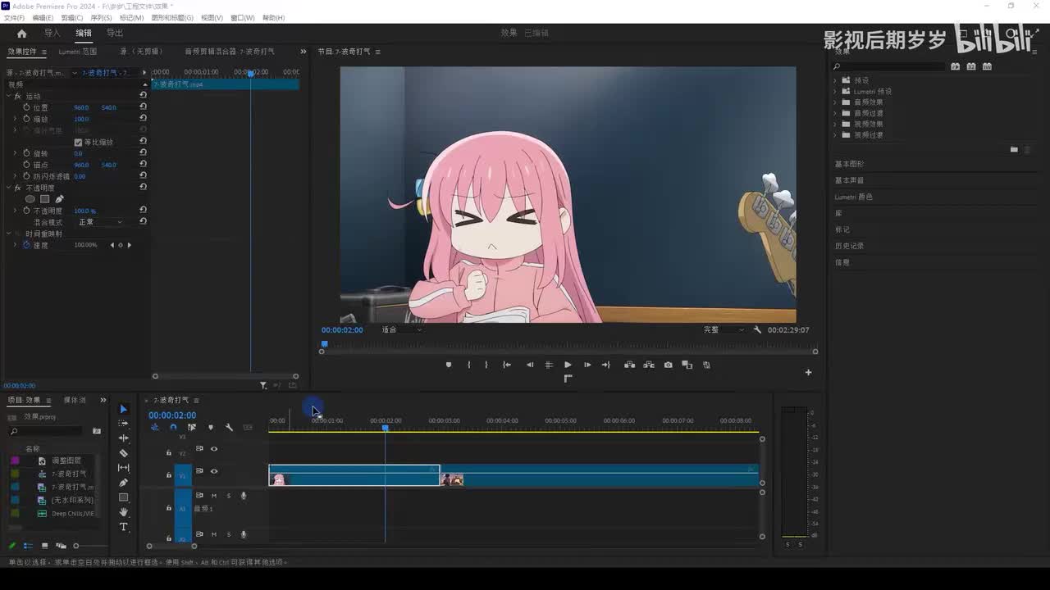Show more source panel tabs chevron

coord(304,52)
